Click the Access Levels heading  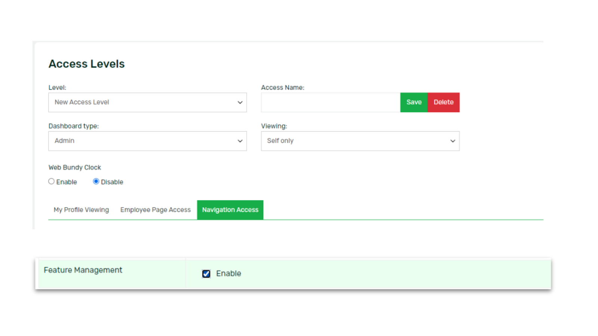pyautogui.click(x=87, y=64)
